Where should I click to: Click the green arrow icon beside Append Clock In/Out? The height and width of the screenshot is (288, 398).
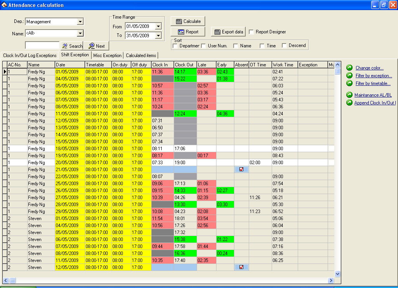[349, 103]
